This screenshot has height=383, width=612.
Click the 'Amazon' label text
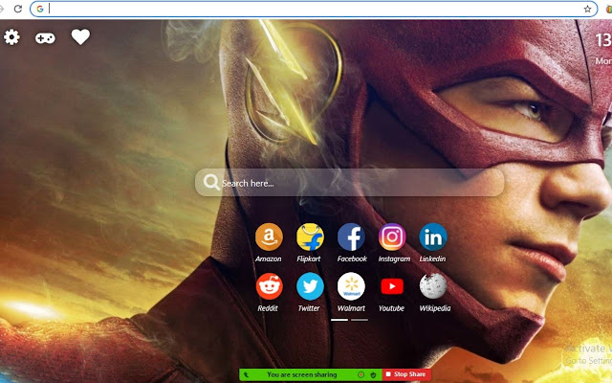click(268, 259)
